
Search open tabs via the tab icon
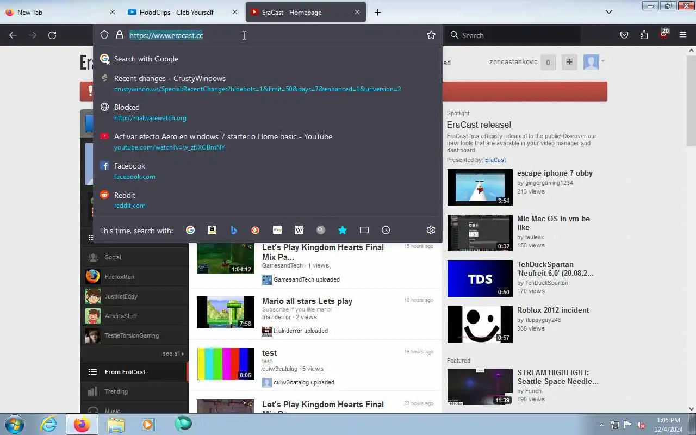point(364,230)
